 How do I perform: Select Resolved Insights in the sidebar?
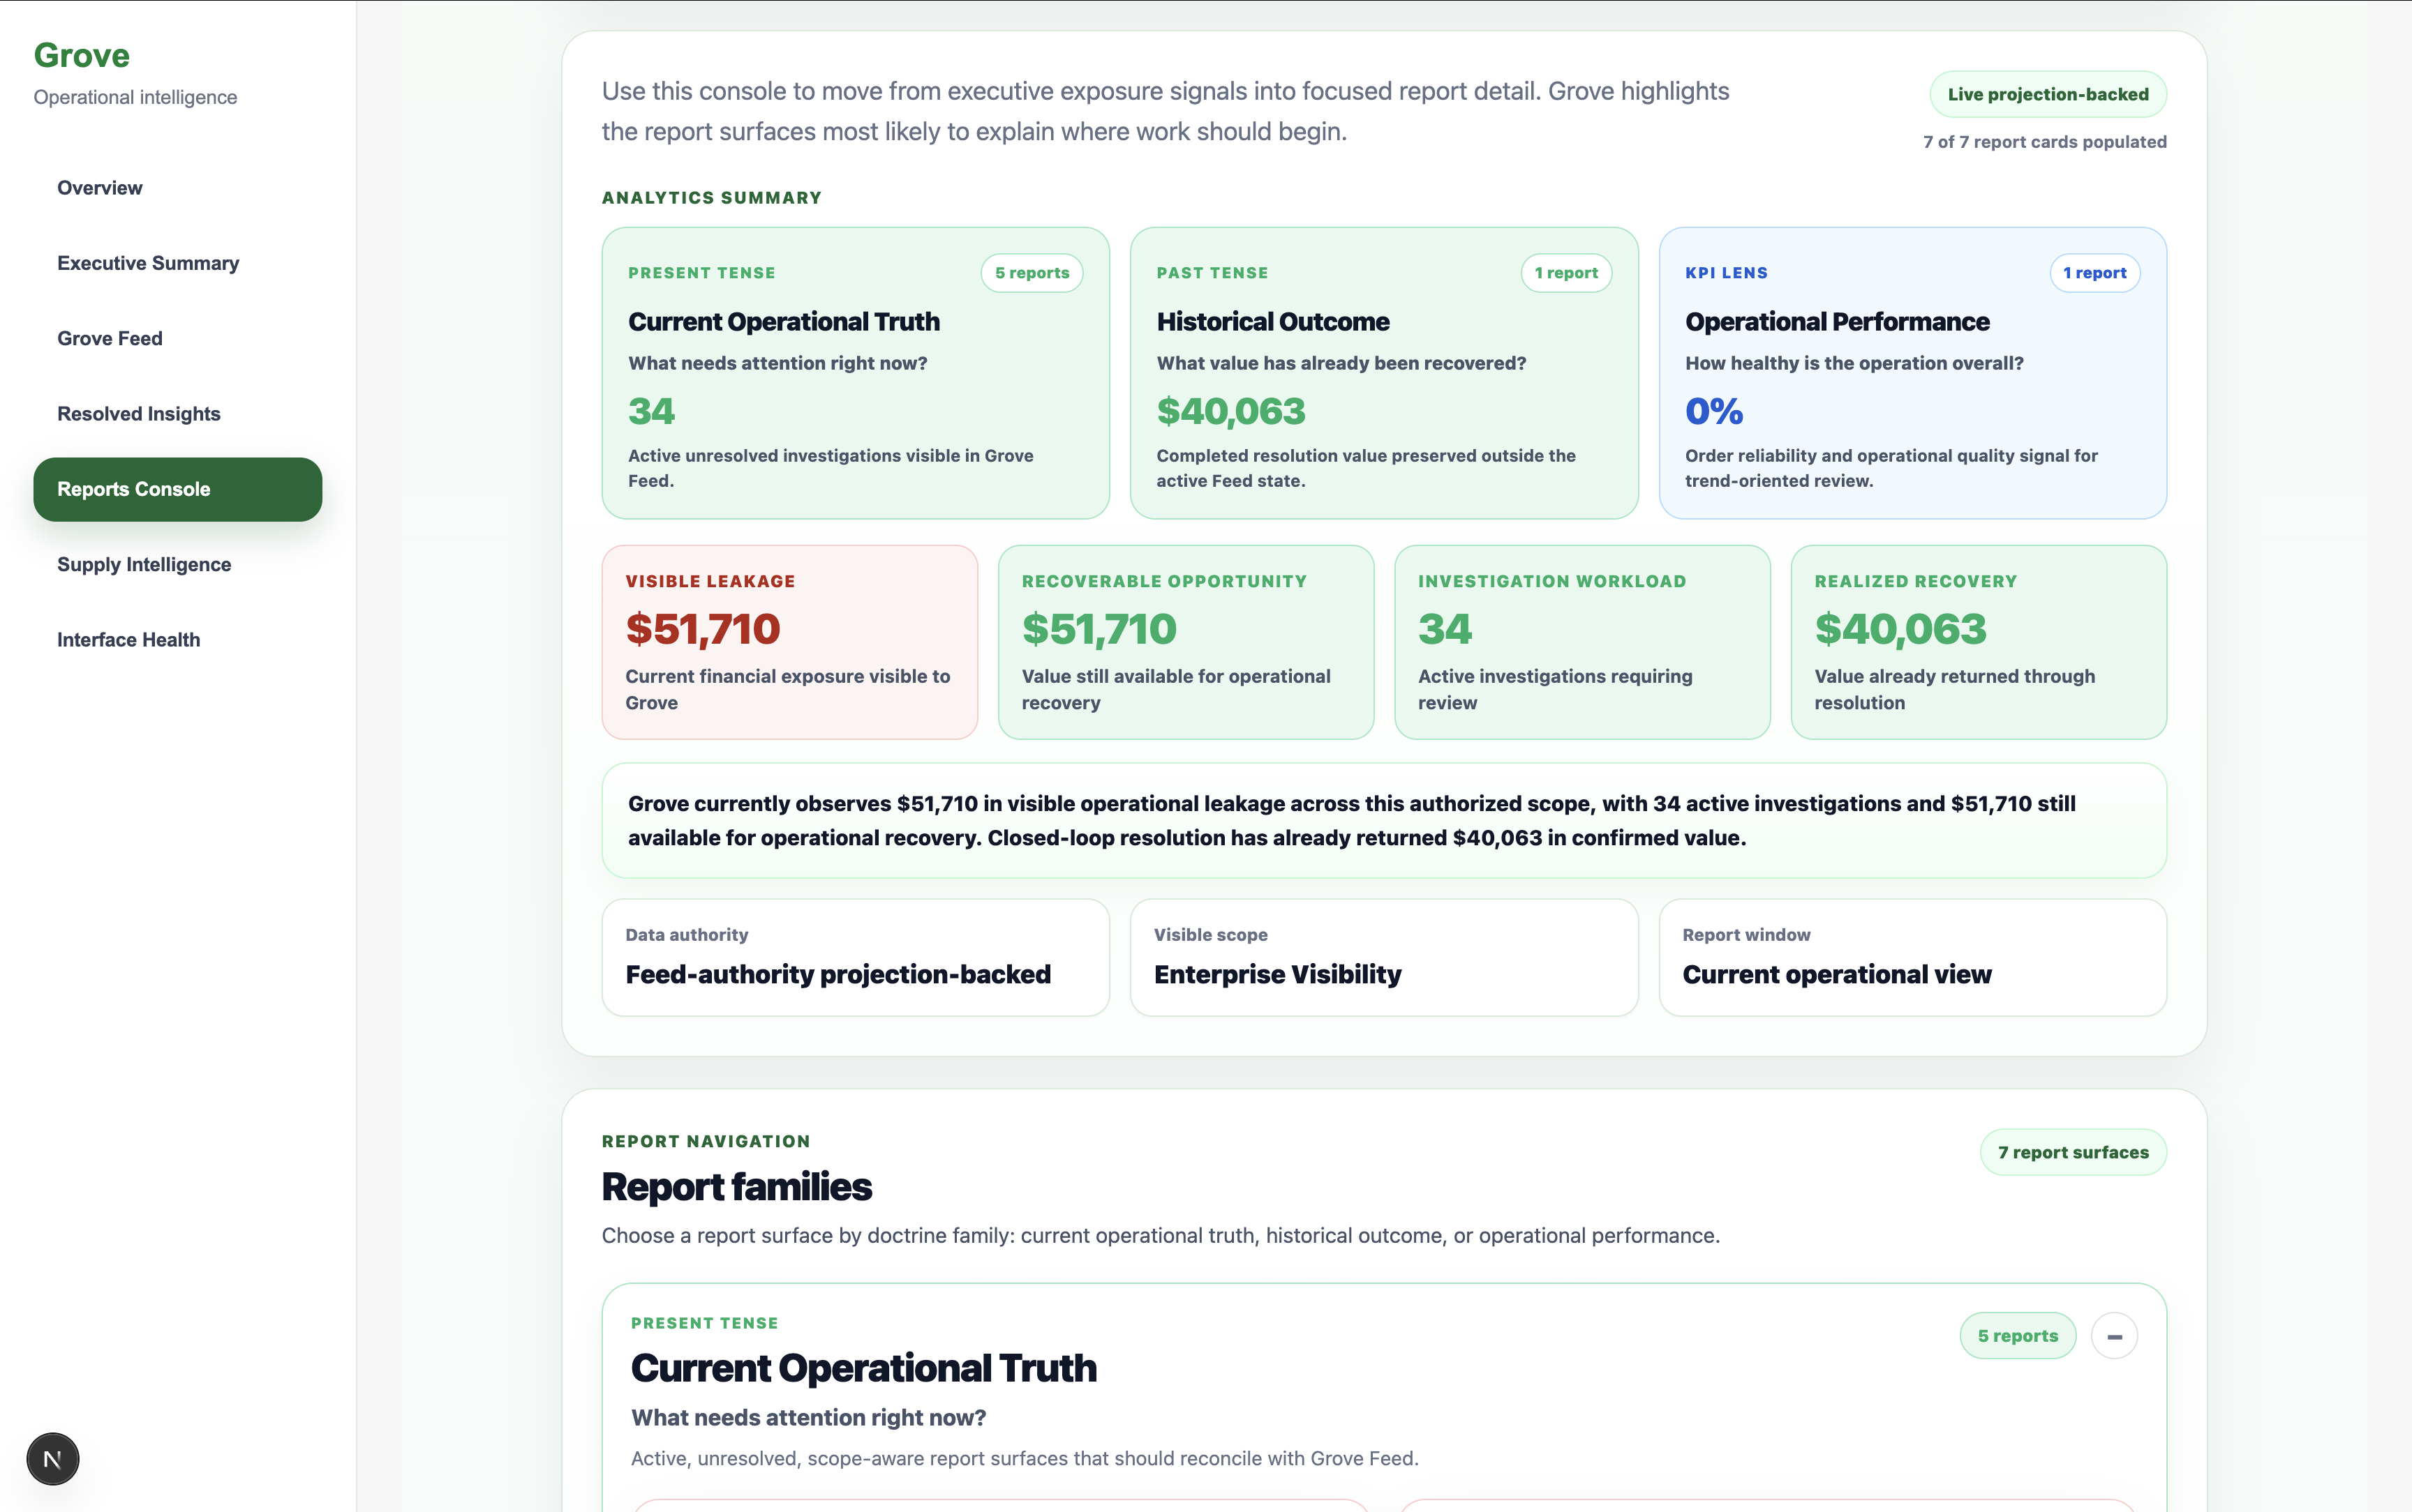177,414
